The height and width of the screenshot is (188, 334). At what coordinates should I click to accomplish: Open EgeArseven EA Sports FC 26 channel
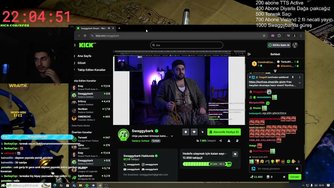click(91, 178)
